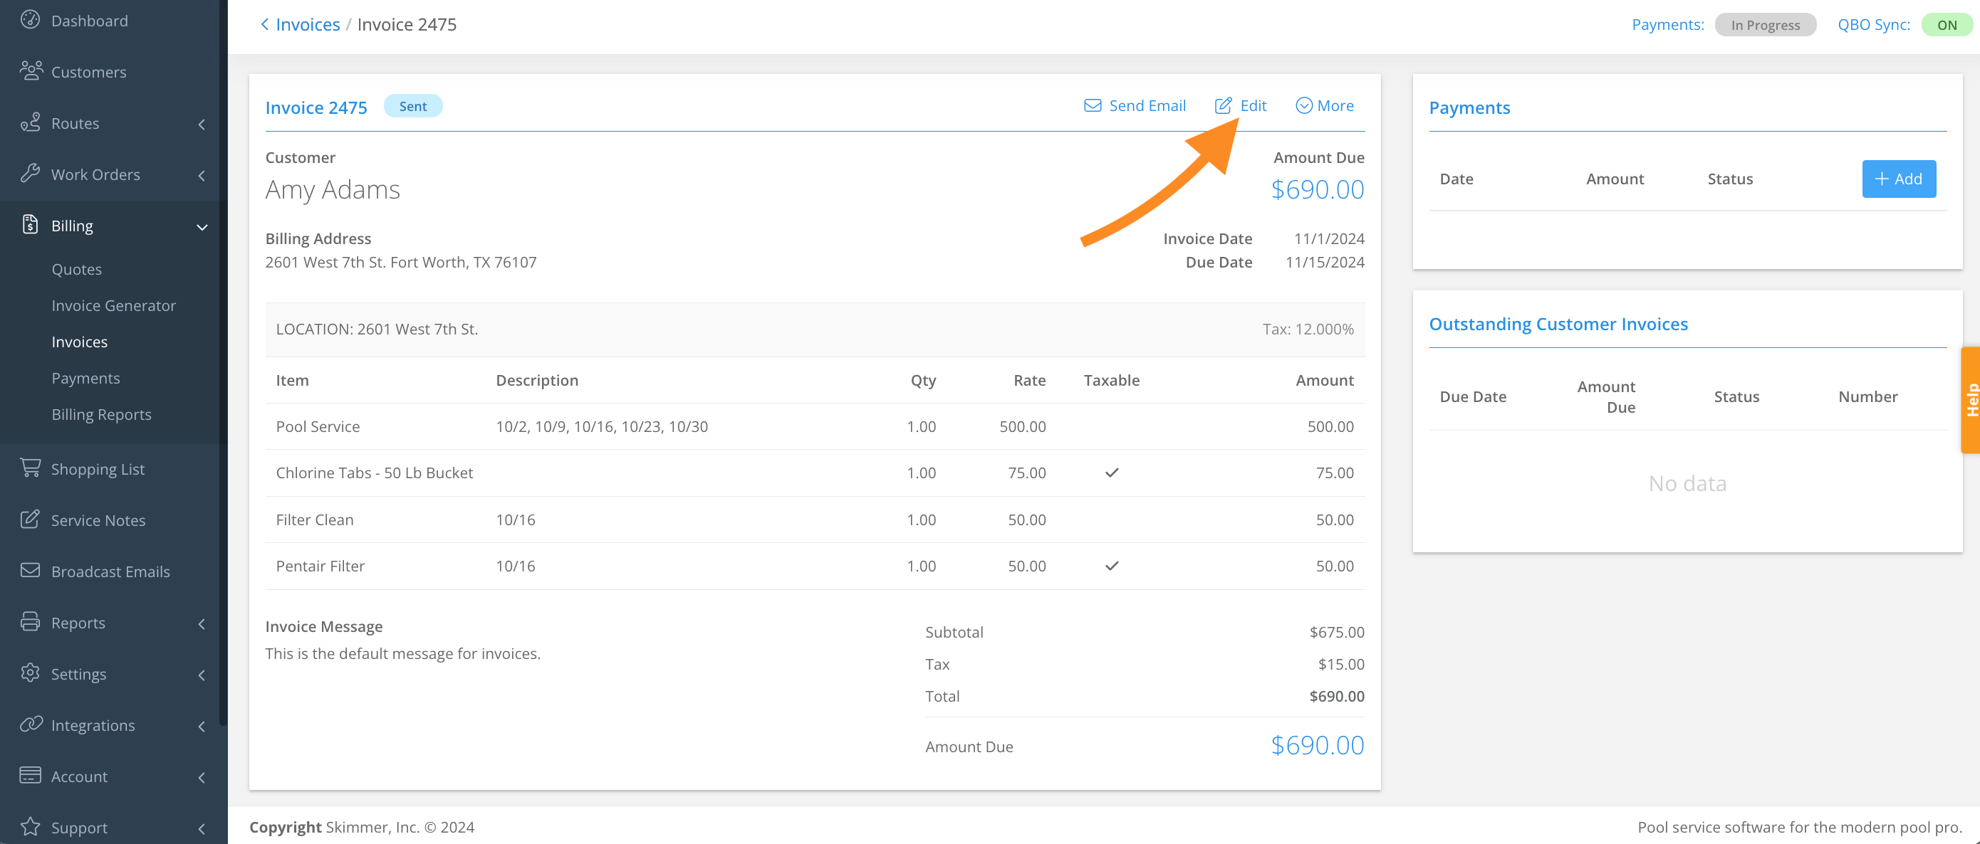Screen dimensions: 1980x844
Task: Click Taxable checkmark for Pentair Filter row
Action: coord(1112,566)
